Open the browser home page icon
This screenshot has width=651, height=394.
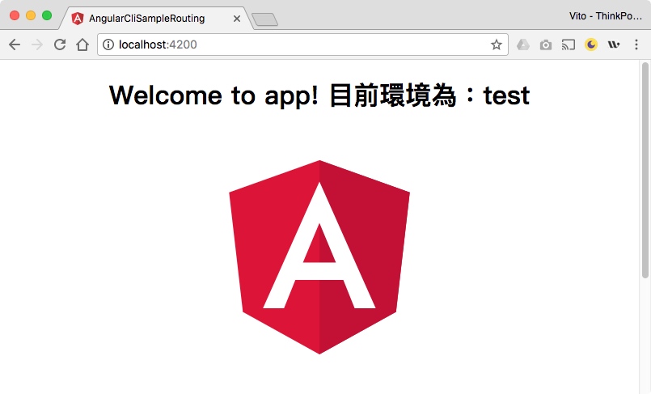tap(82, 44)
